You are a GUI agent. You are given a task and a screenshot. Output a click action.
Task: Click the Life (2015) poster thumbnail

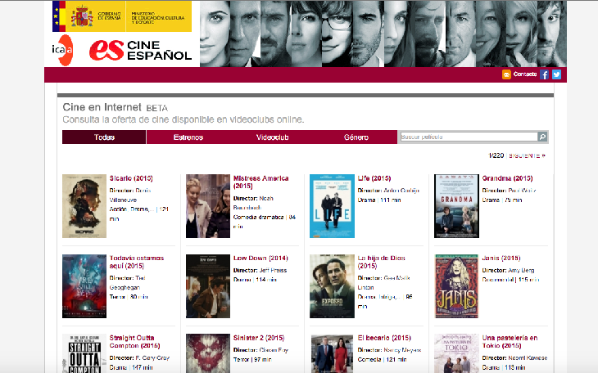coord(332,206)
